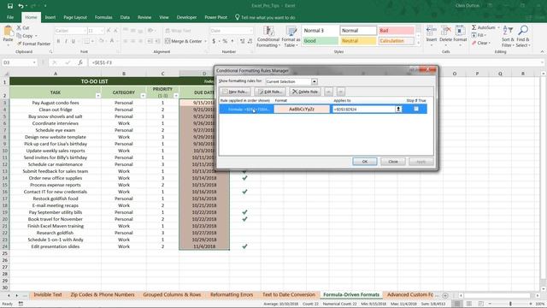This screenshot has height=308, width=547.
Task: Move rule up arrow in Rules Manager
Action: (x=328, y=92)
